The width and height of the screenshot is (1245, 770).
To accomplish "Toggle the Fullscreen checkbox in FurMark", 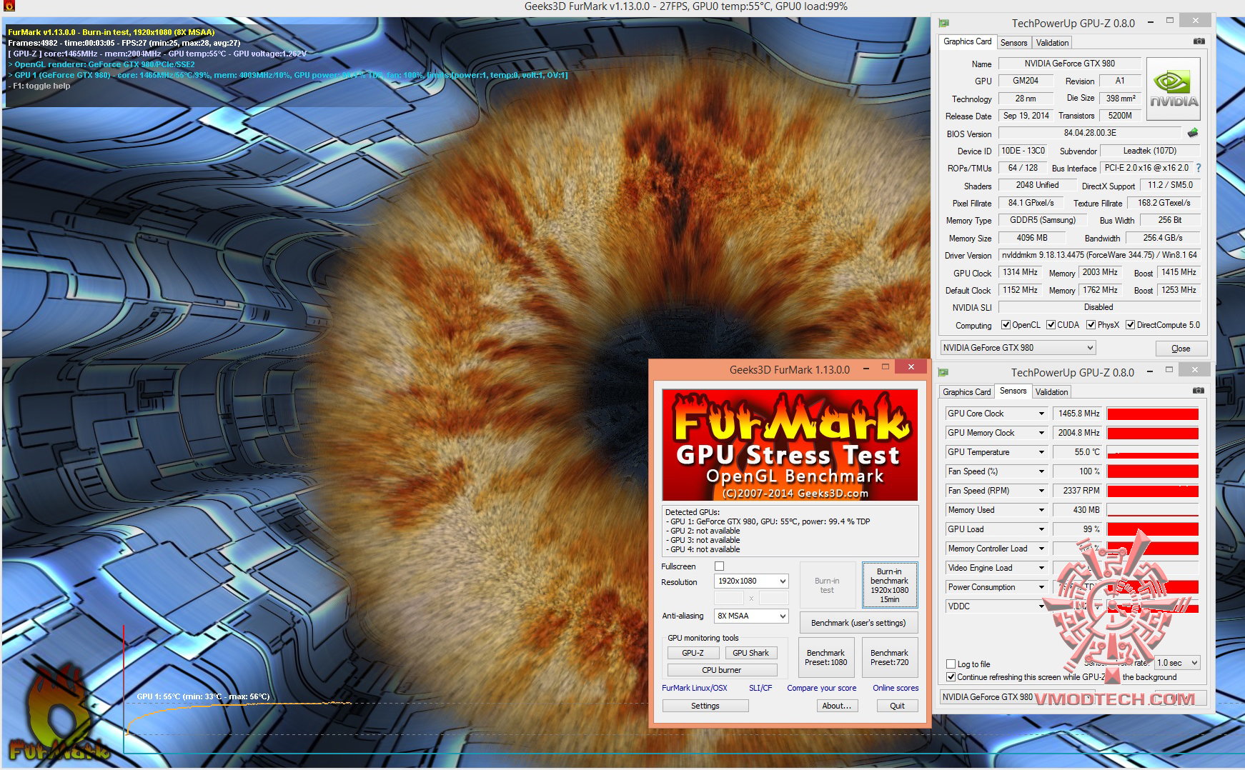I will point(720,566).
